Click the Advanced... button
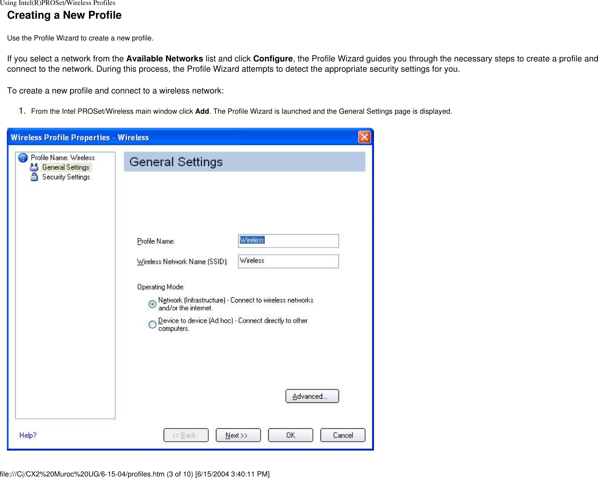Screen dimensions: 598x478 pos(312,396)
